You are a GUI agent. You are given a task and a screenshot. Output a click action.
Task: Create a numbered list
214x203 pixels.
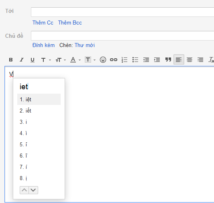tap(124, 60)
